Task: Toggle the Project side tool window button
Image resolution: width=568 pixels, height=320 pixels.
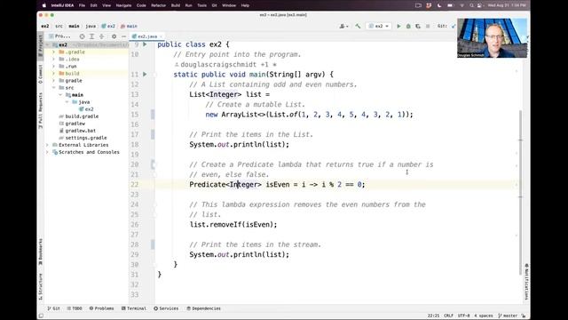Action: [41, 45]
